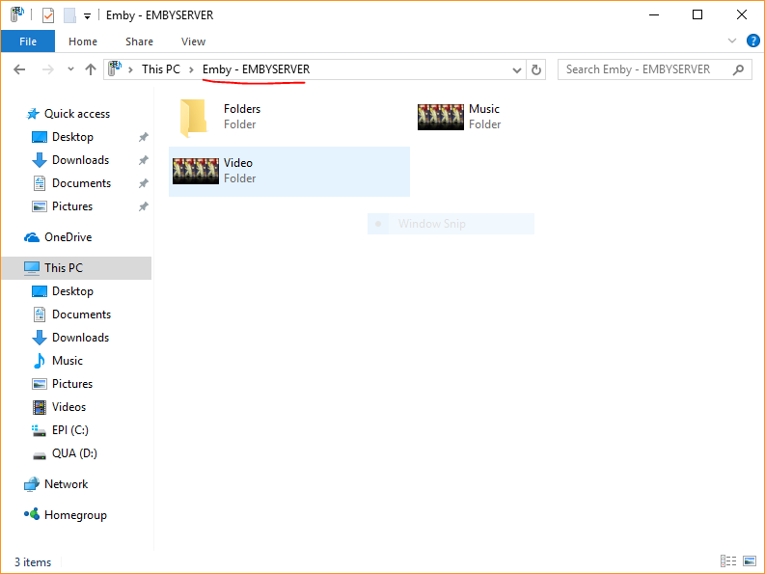Select This PC in navigation pane
The image size is (765, 574).
click(x=76, y=268)
